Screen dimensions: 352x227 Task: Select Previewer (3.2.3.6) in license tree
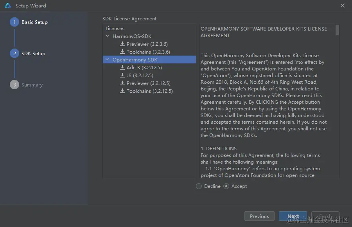pyautogui.click(x=147, y=44)
